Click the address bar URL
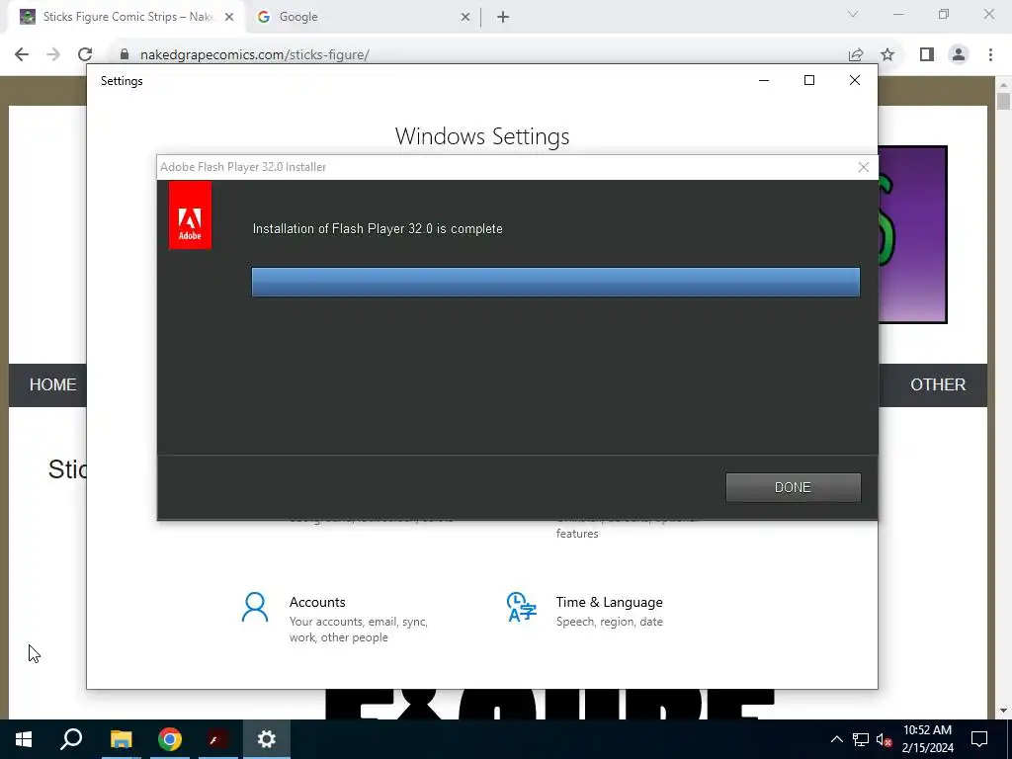 254,55
